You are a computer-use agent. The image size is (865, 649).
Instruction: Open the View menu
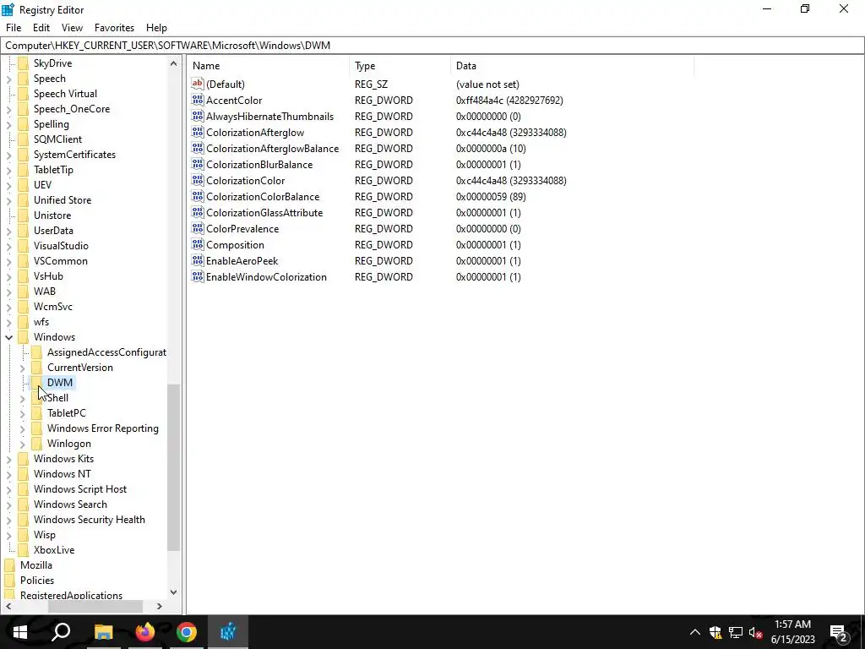pyautogui.click(x=72, y=28)
